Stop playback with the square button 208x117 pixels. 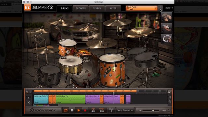(x=72, y=110)
